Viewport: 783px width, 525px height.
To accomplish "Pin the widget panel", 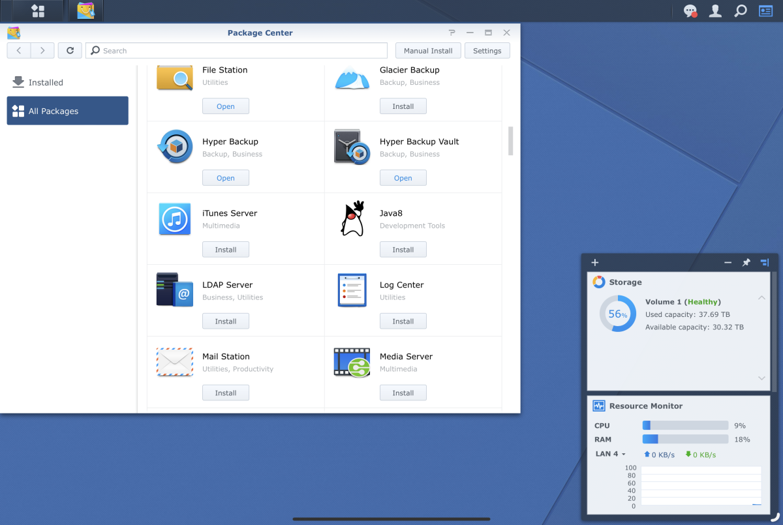I will (x=746, y=263).
